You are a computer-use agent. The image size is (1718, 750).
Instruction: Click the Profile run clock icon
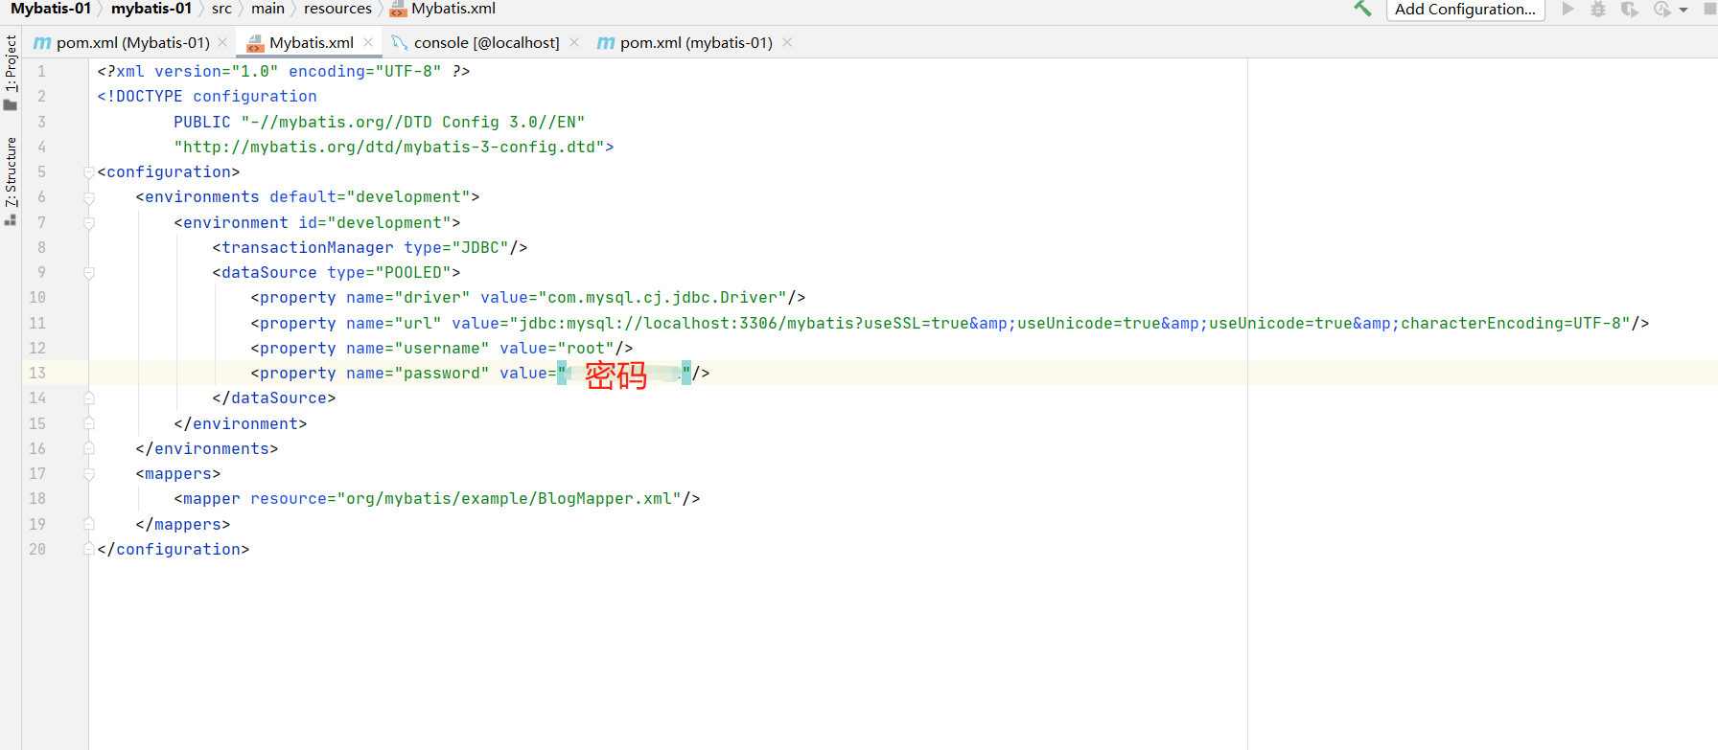[x=1662, y=9]
